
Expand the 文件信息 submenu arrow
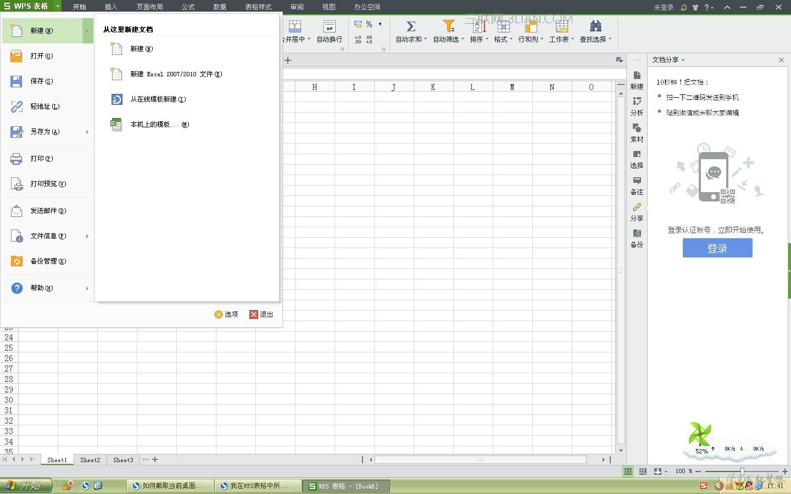pyautogui.click(x=87, y=236)
